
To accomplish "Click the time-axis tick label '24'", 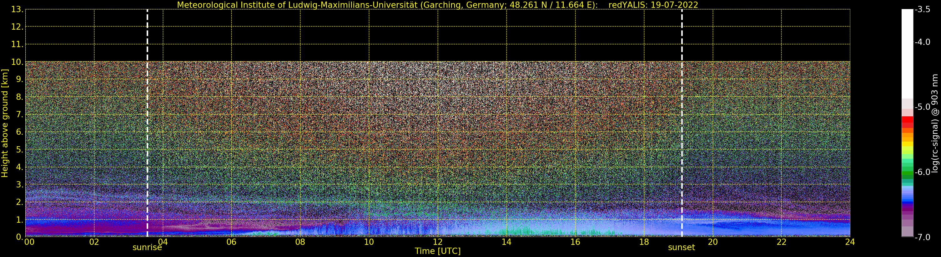I will coord(850,242).
